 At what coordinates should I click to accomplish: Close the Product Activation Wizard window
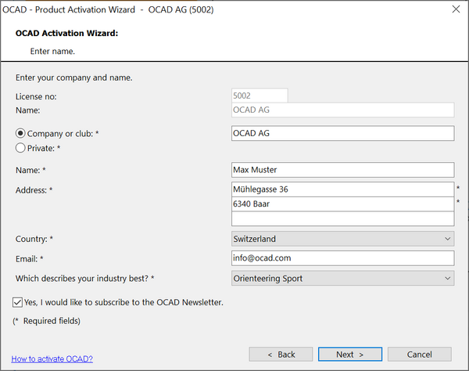tap(456, 9)
